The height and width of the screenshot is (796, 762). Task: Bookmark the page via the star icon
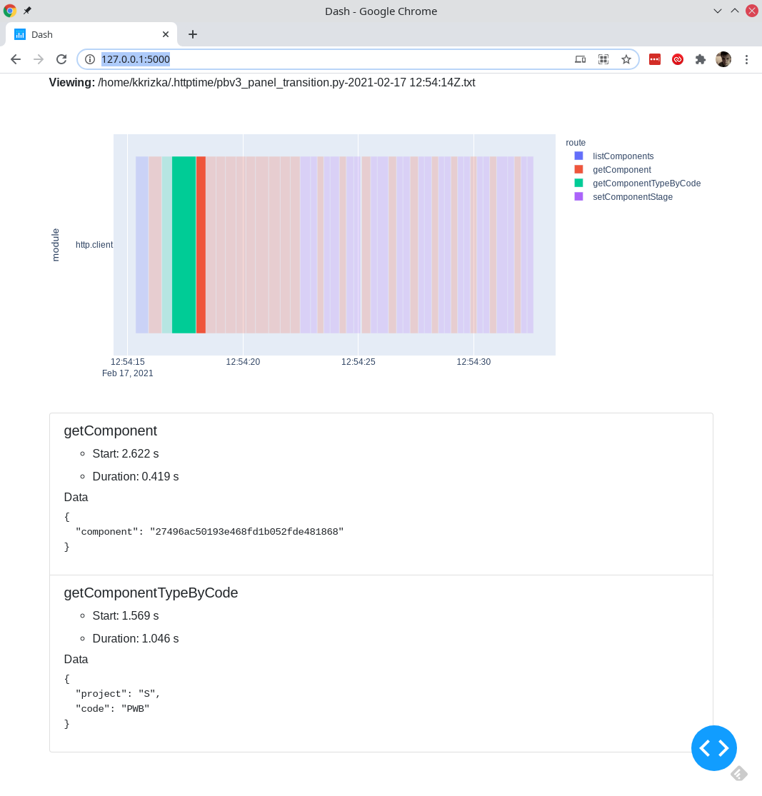626,59
